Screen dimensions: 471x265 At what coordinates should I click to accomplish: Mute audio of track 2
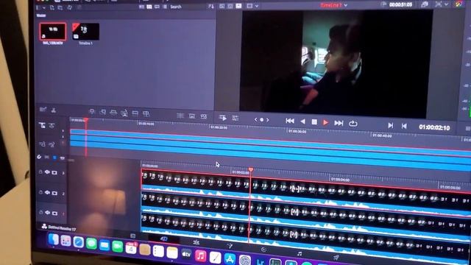pos(47,193)
